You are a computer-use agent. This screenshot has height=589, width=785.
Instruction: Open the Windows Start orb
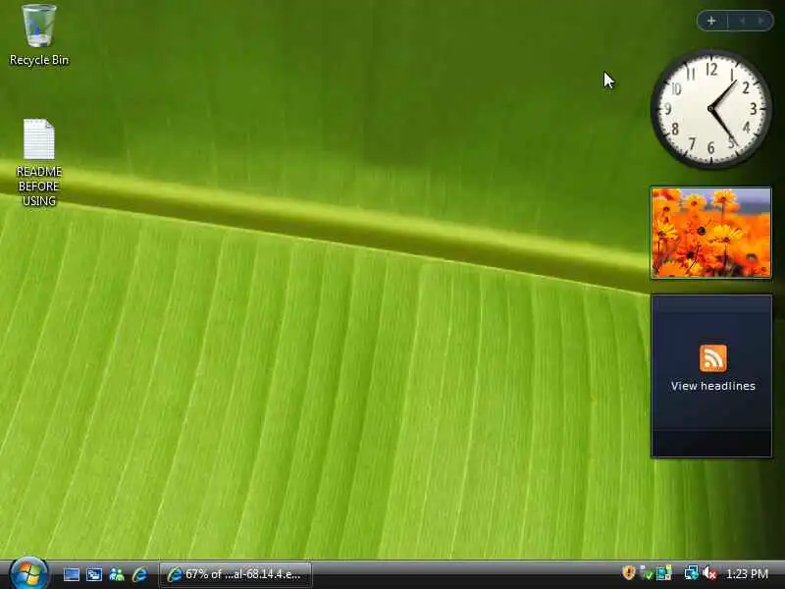pyautogui.click(x=28, y=573)
